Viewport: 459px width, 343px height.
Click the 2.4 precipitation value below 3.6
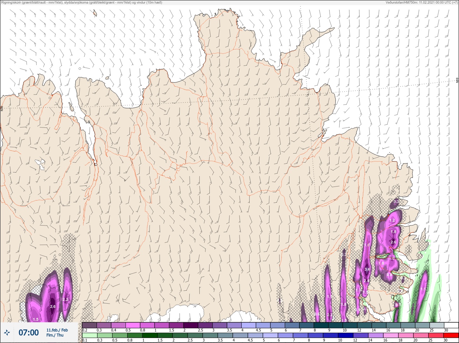(x=366, y=281)
